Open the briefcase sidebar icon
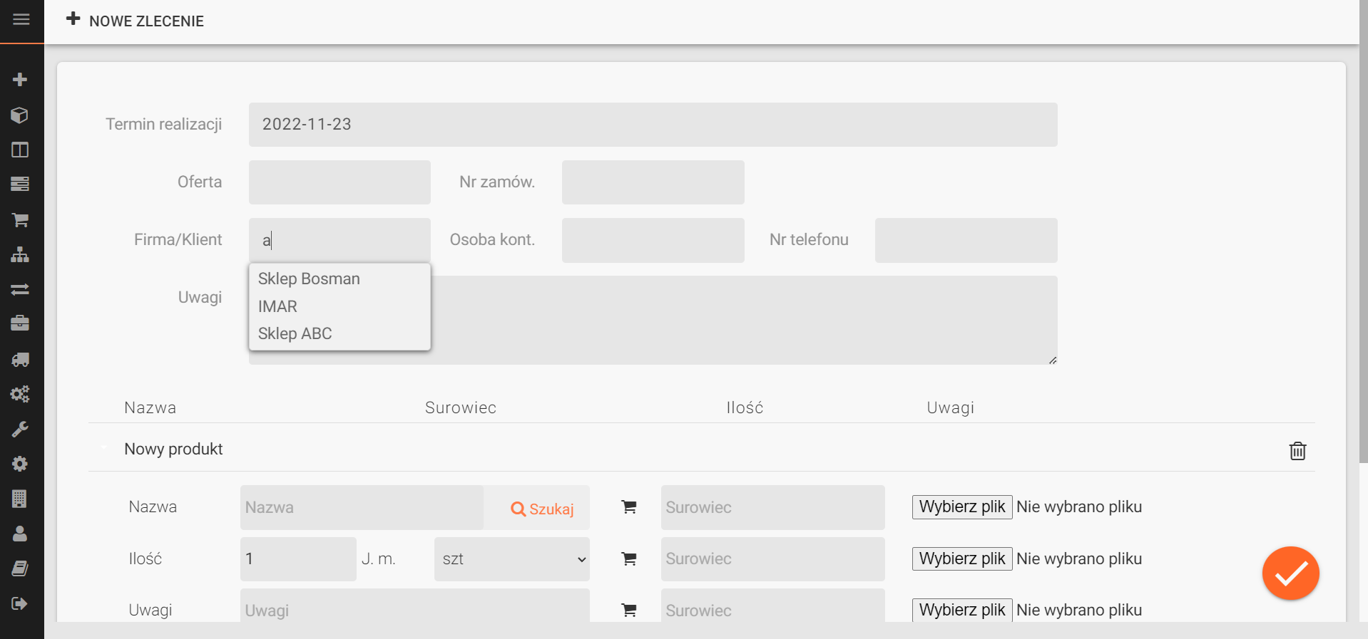 [x=20, y=323]
